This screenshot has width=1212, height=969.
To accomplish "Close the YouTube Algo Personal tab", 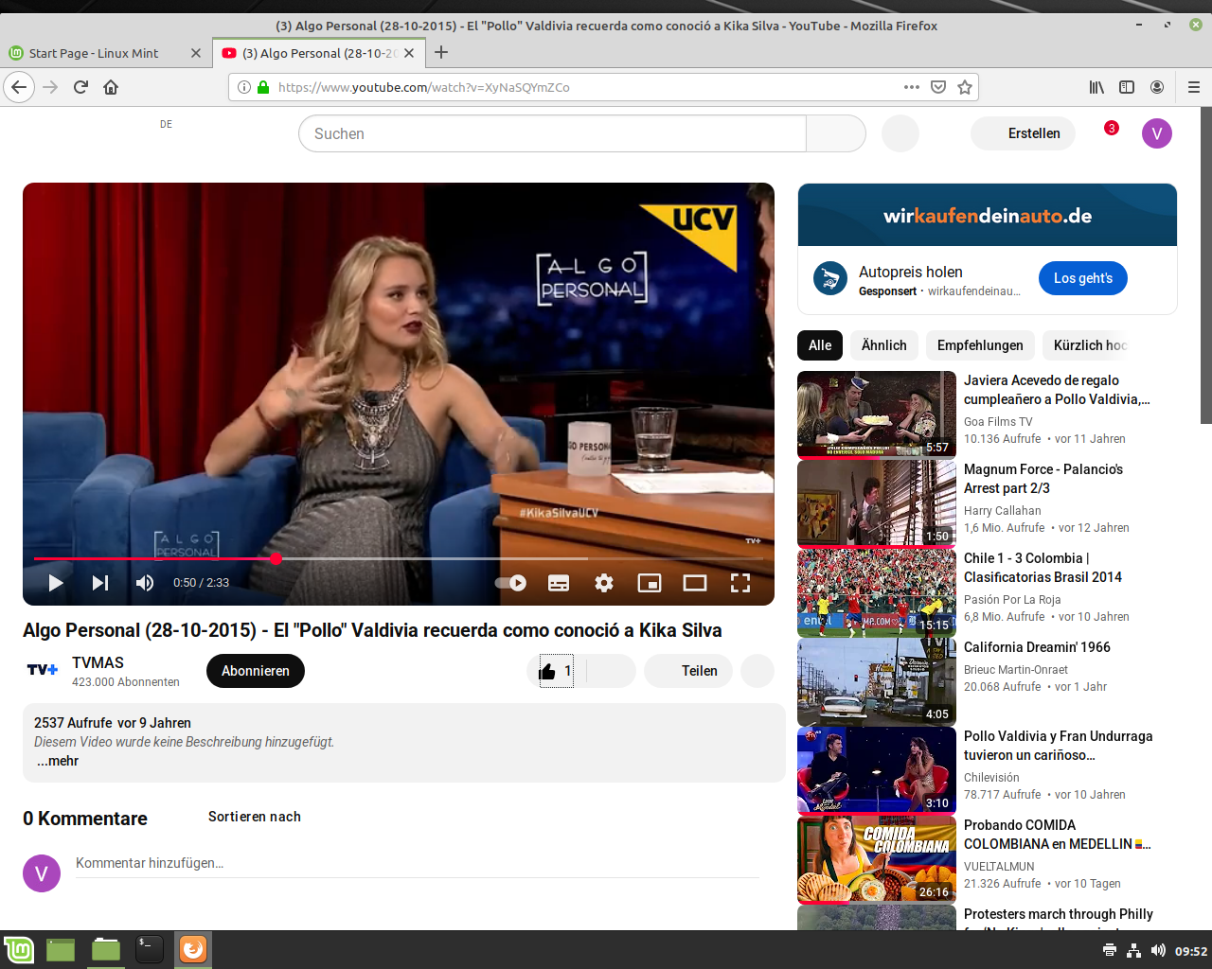I will point(409,53).
